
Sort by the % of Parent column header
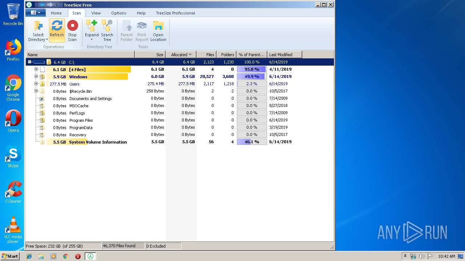point(252,55)
